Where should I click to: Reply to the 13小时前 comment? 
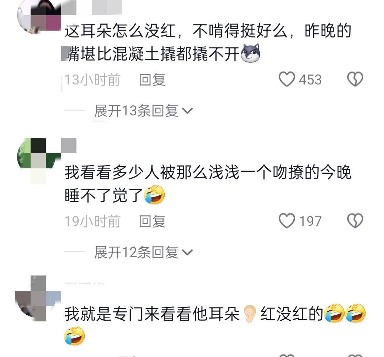152,80
